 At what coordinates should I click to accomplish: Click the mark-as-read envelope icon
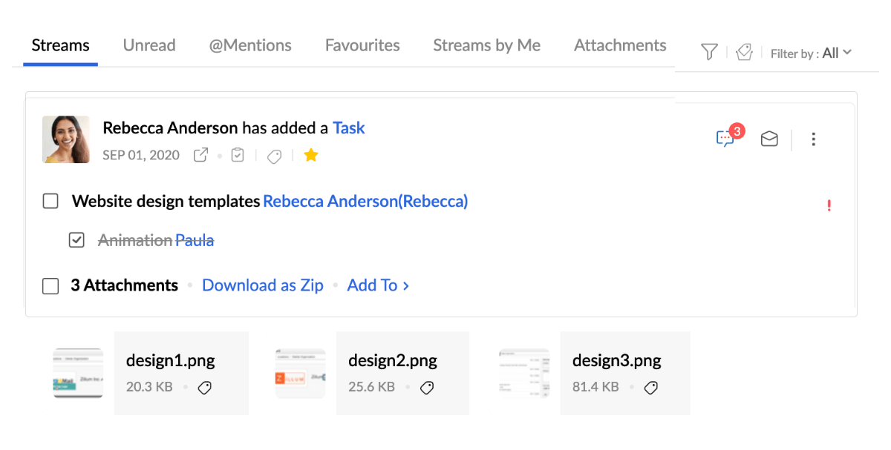(x=769, y=139)
